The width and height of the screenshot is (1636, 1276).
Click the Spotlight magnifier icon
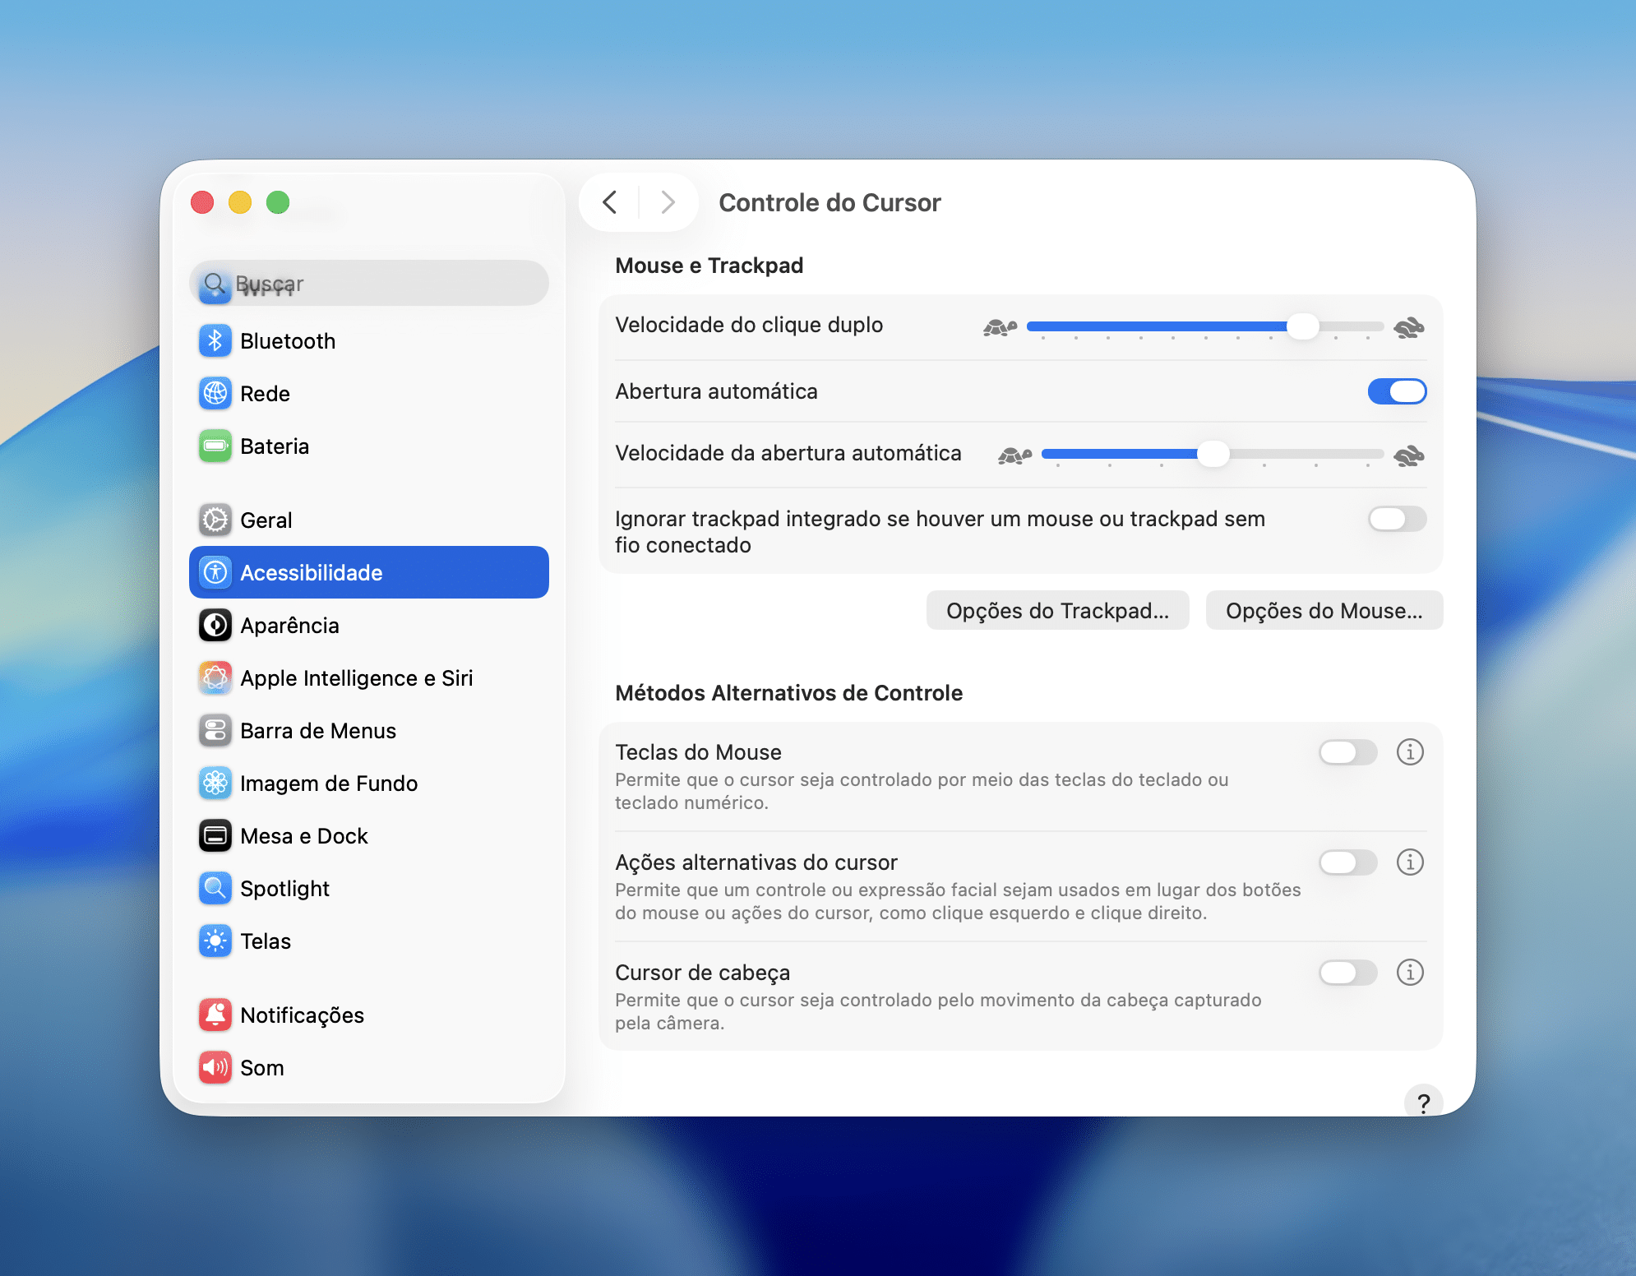pos(215,889)
